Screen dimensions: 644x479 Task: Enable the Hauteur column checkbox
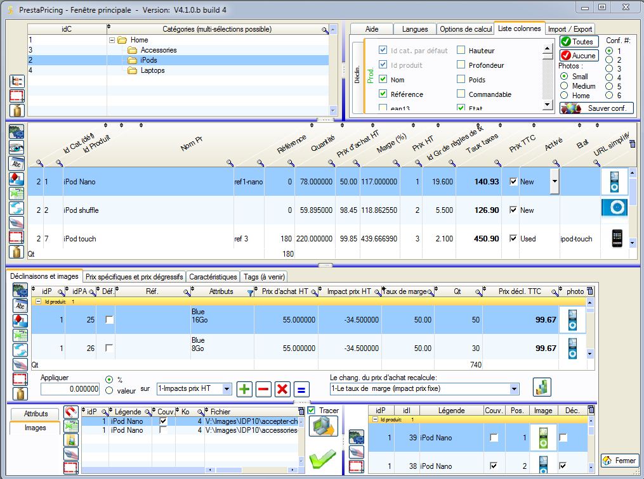point(461,50)
